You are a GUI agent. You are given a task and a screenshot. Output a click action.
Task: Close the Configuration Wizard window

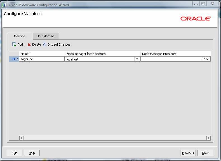(x=213, y=4)
